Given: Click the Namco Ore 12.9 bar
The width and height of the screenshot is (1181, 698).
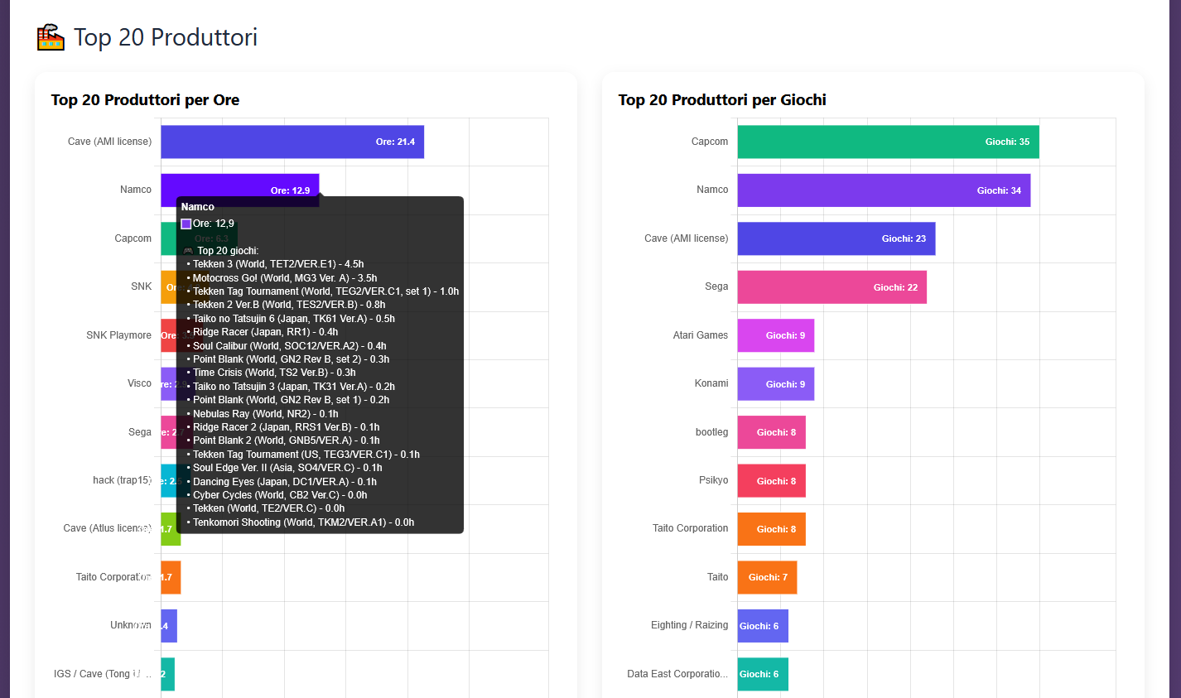Looking at the screenshot, I should [x=240, y=190].
